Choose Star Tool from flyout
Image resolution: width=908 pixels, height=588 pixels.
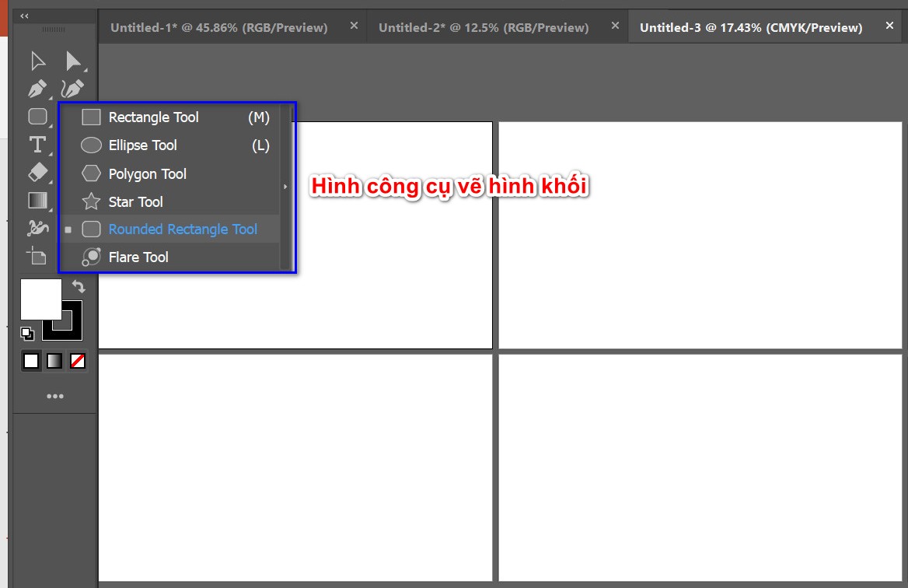[x=136, y=202]
